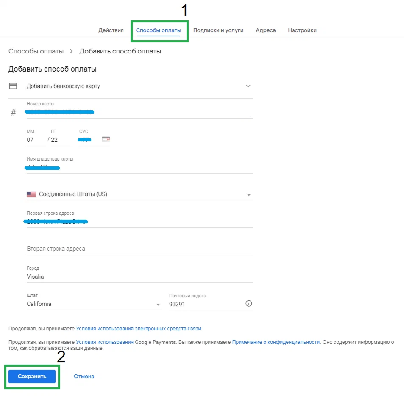
Task: Go to the Настройки tab
Action: tap(302, 30)
